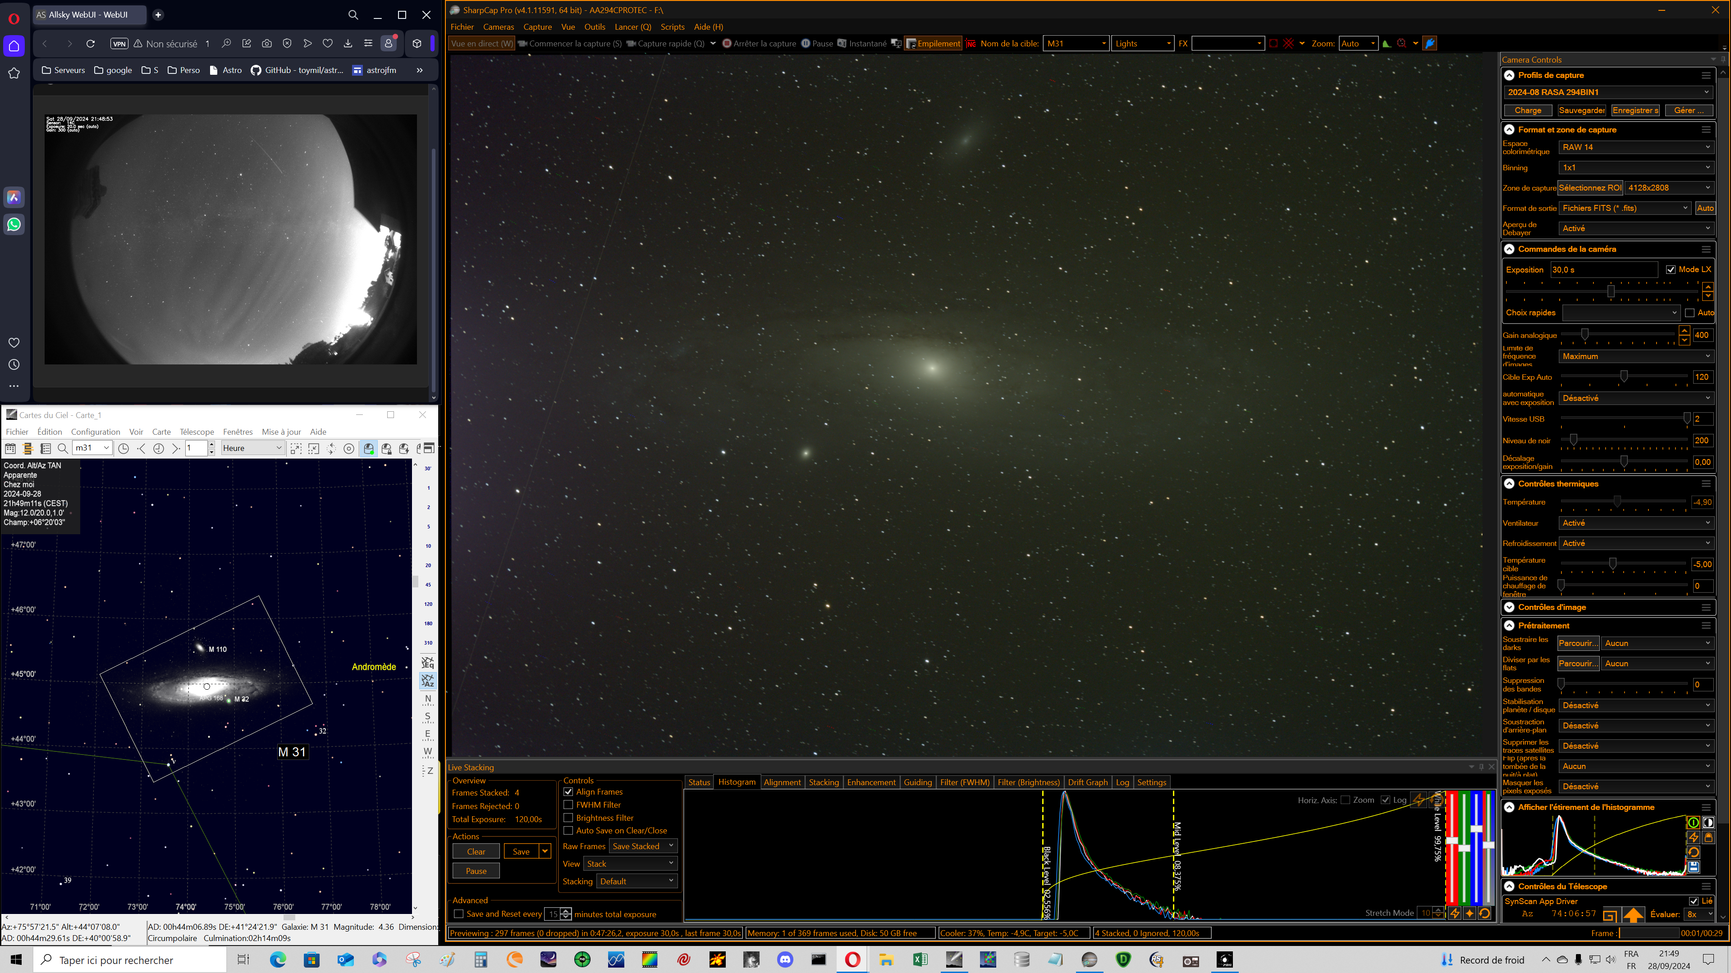
Task: Open the Outils menu in SharpCap
Action: pos(594,27)
